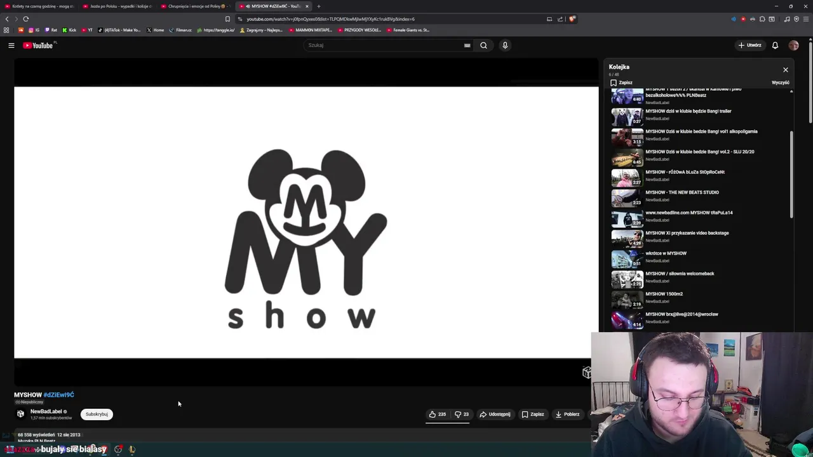
Task: Download the video with Pobierz
Action: [567, 414]
